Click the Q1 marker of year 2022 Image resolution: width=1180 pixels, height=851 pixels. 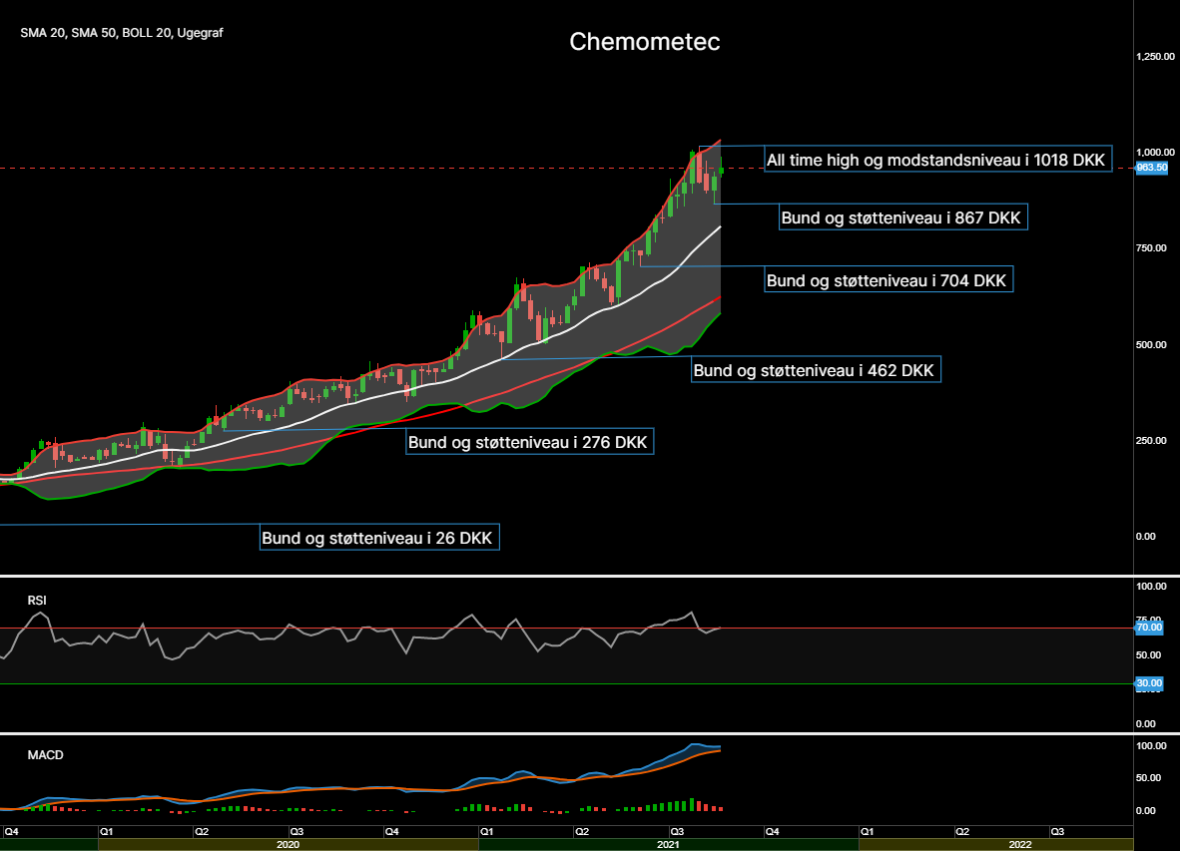point(867,831)
